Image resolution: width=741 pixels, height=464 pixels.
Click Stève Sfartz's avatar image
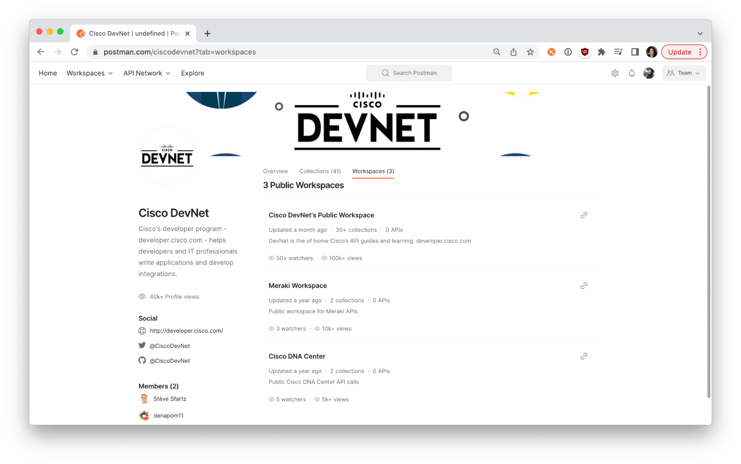click(x=144, y=399)
